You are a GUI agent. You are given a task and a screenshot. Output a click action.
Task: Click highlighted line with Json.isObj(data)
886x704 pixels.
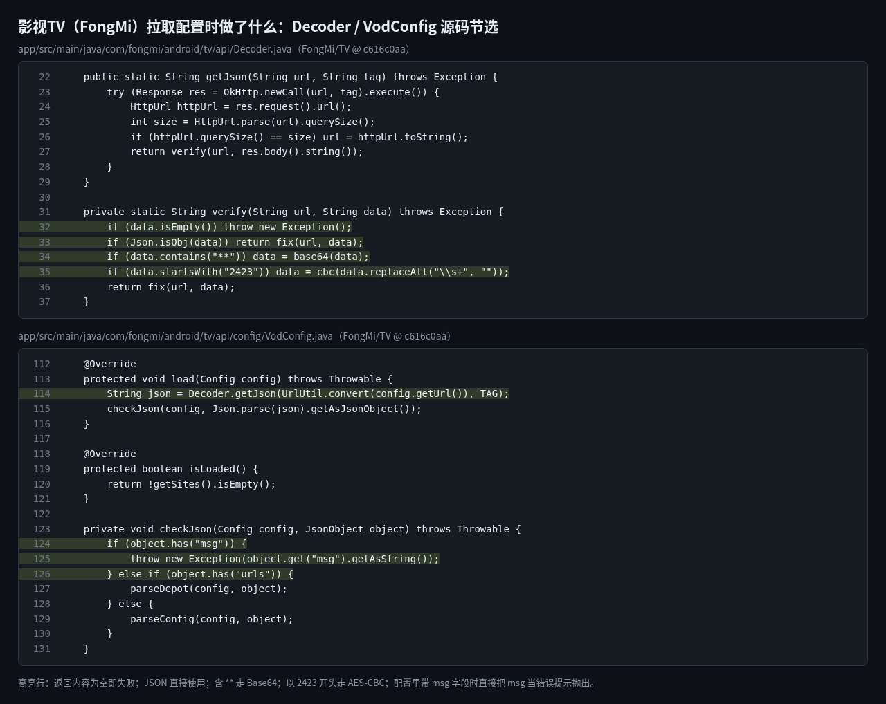pos(235,242)
